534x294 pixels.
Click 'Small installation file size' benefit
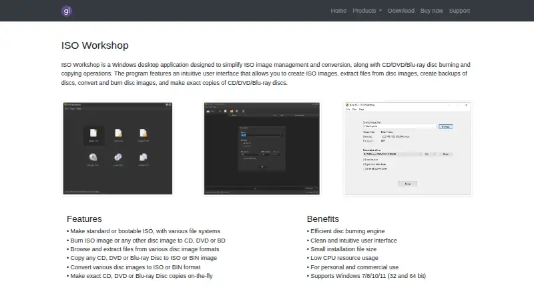point(342,249)
